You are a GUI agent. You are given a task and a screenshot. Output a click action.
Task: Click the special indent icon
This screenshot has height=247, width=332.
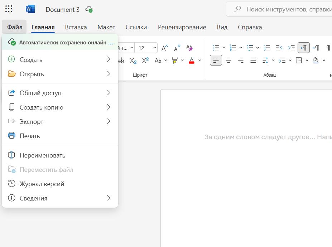282,60
